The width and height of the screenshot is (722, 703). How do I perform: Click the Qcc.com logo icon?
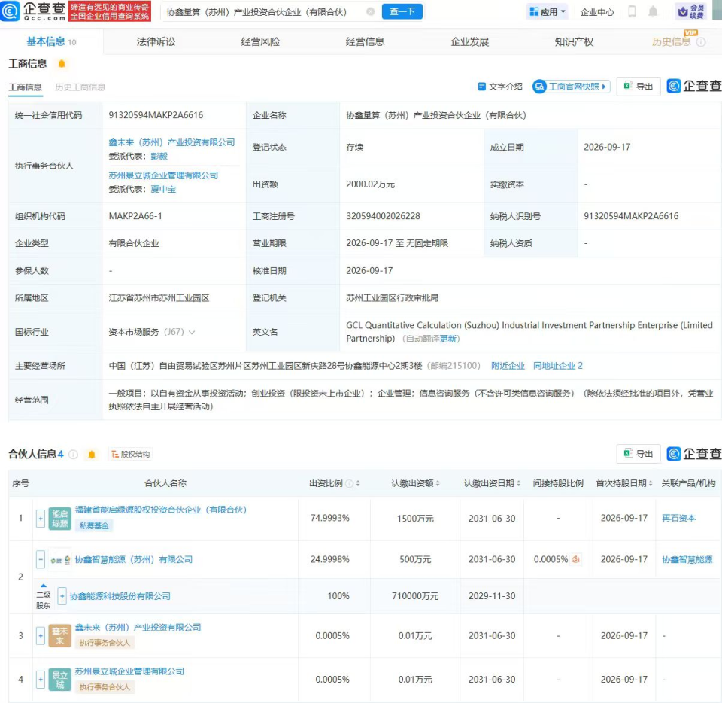(x=10, y=11)
